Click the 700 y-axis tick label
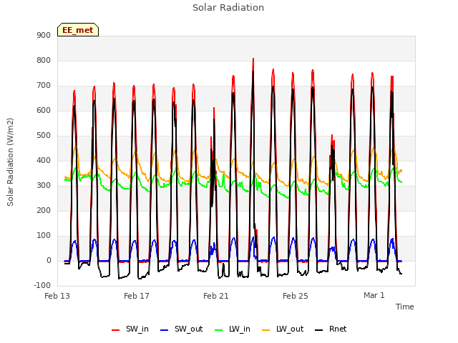Viewport: 458px width, 343px height. tap(44, 86)
